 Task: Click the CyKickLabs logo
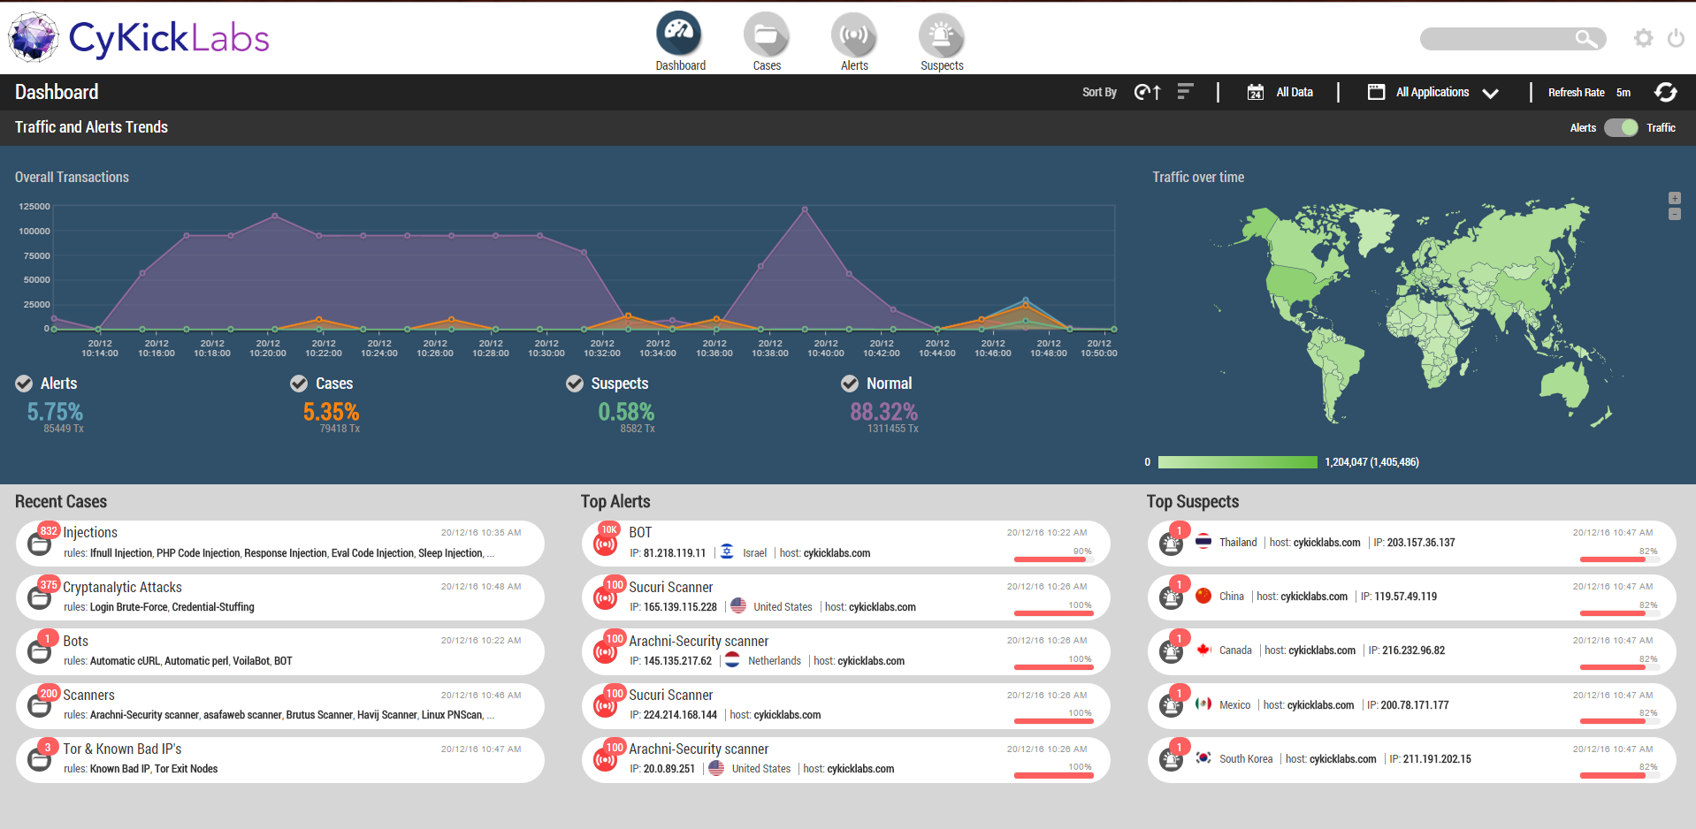click(139, 37)
